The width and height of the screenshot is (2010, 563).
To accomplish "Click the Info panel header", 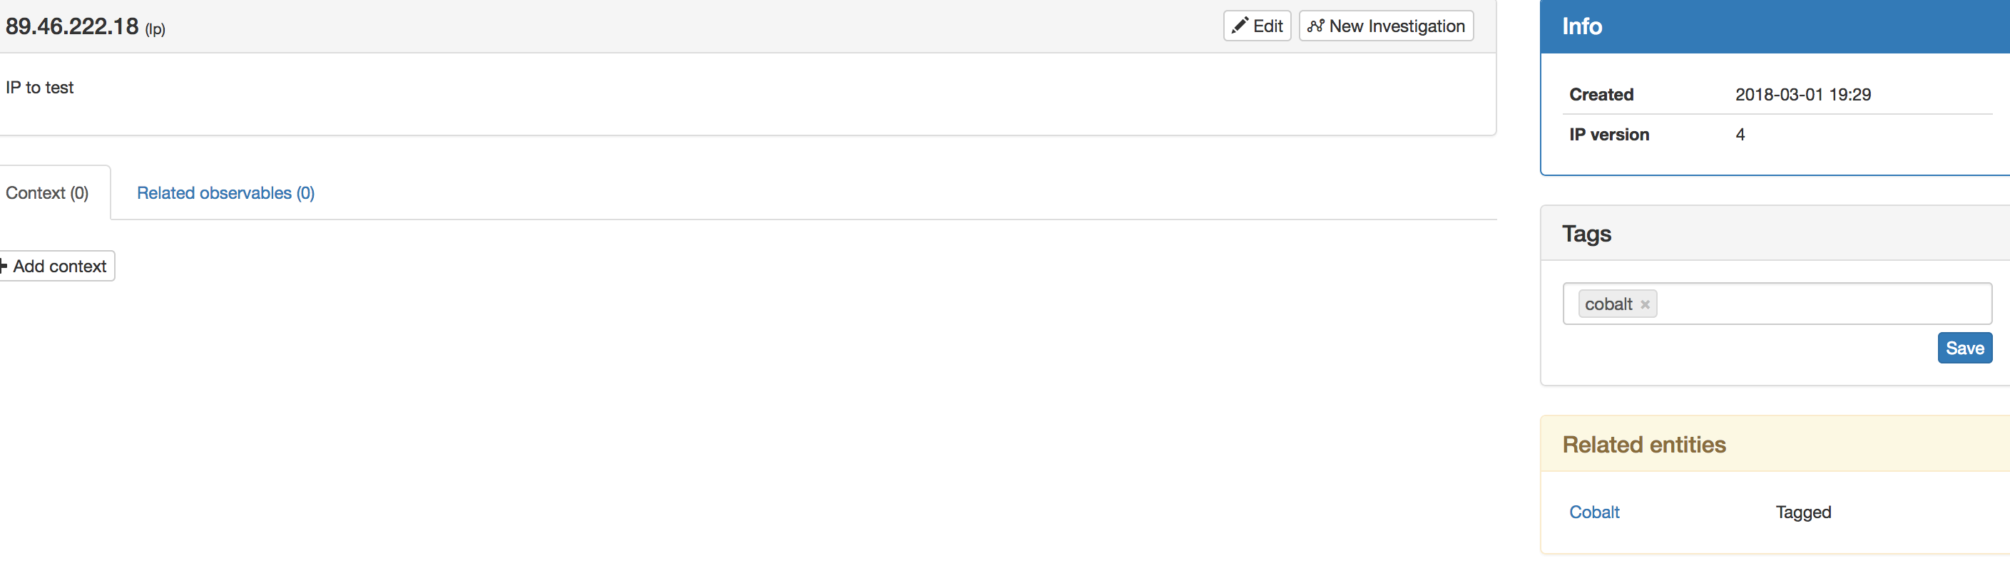I will (1581, 26).
